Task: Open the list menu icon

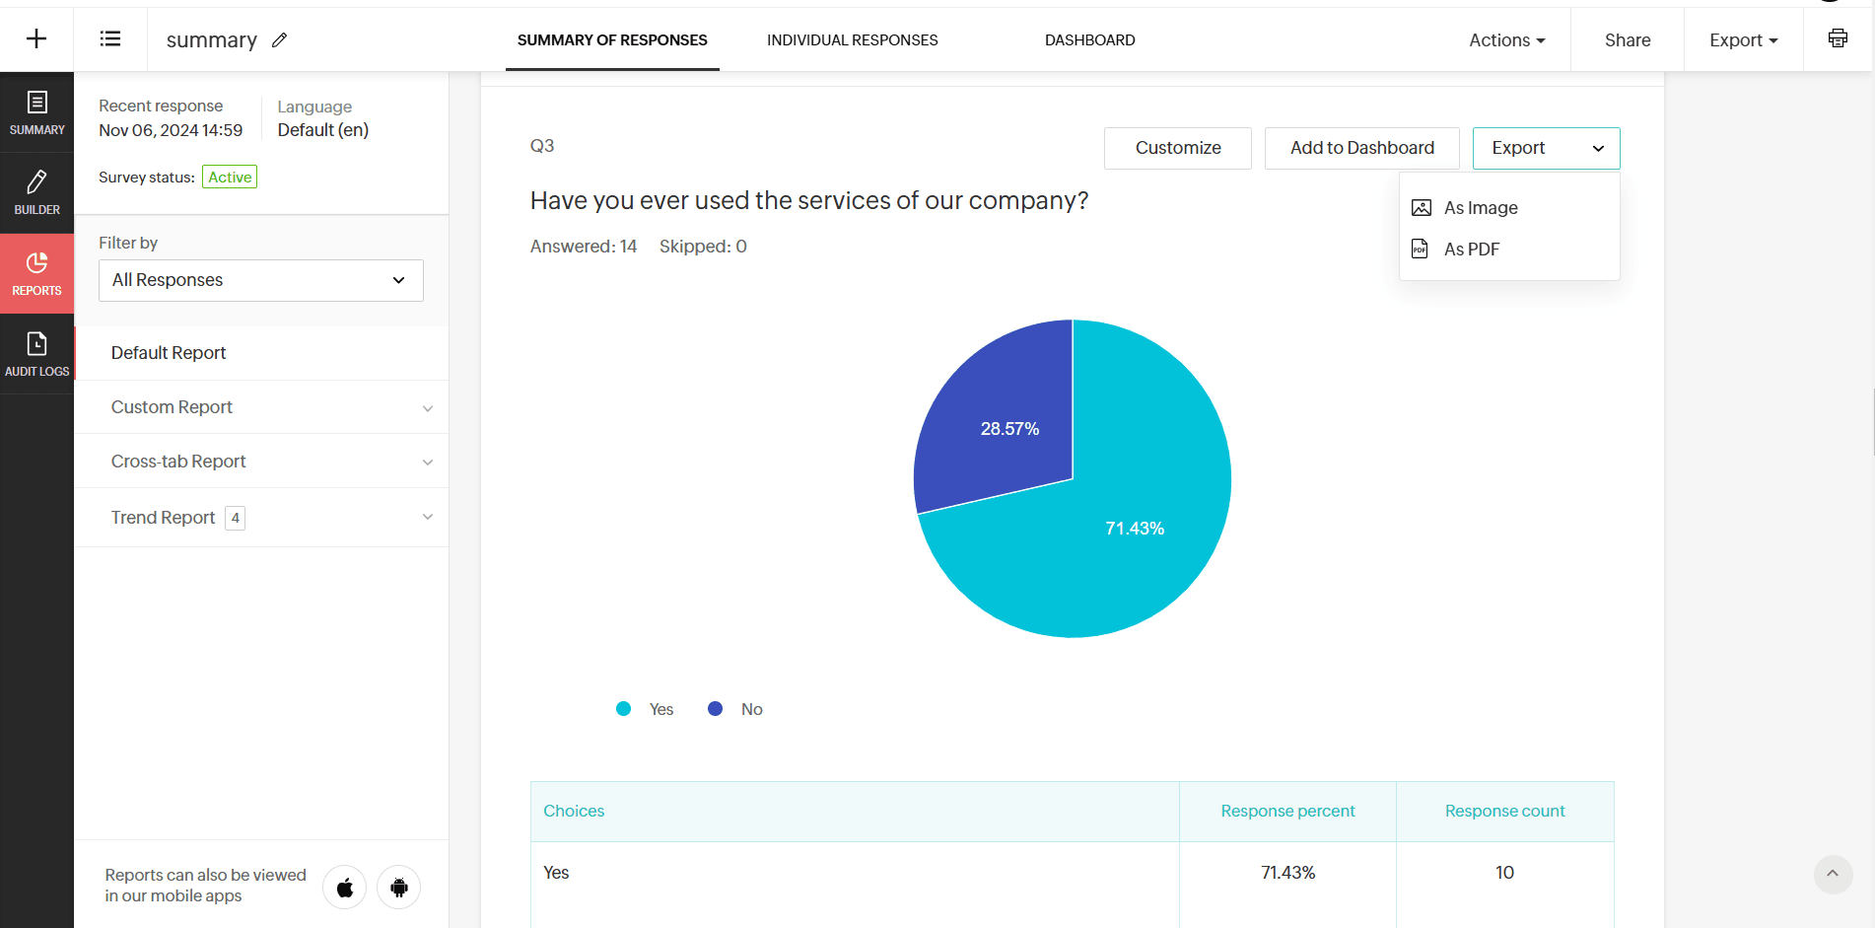Action: point(110,38)
